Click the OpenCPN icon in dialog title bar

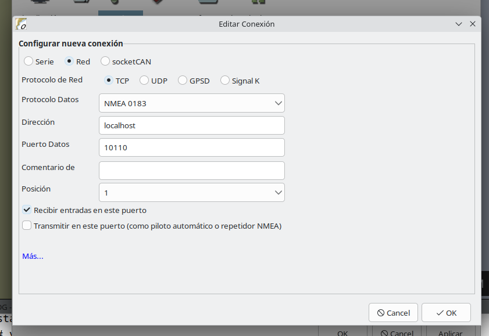22,24
